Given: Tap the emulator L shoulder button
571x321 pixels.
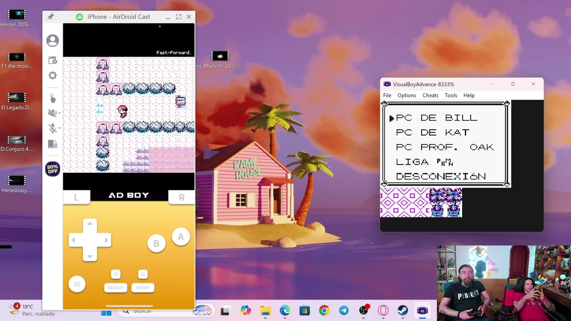Looking at the screenshot, I should [x=76, y=197].
